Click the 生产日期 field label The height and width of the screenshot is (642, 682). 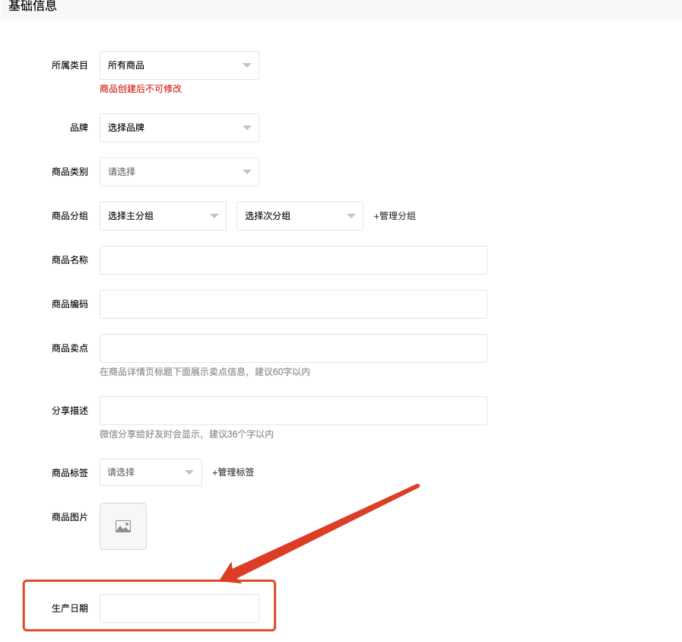coord(70,609)
